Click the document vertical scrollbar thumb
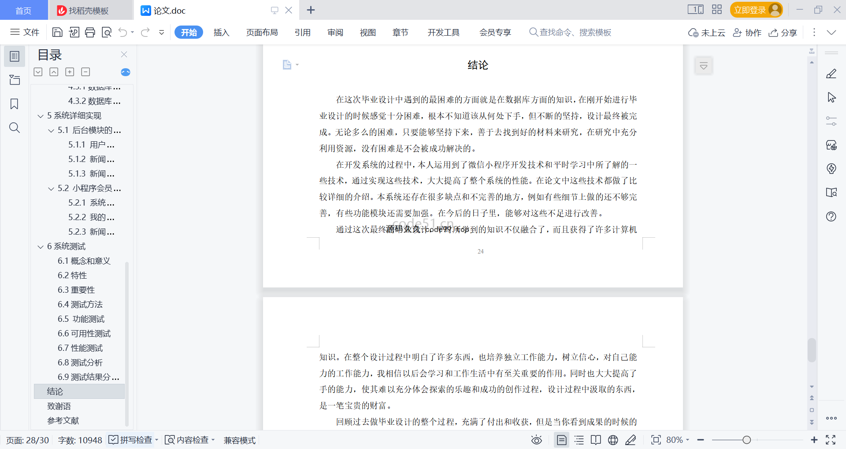846x449 pixels. click(812, 350)
